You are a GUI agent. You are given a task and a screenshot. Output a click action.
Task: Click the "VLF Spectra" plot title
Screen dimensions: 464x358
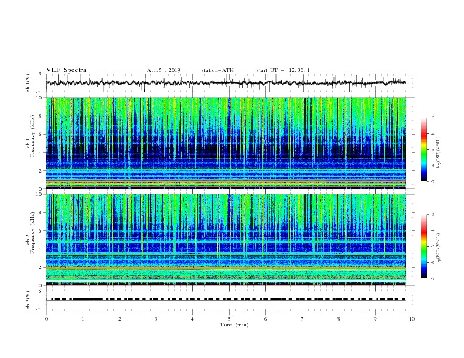66,70
